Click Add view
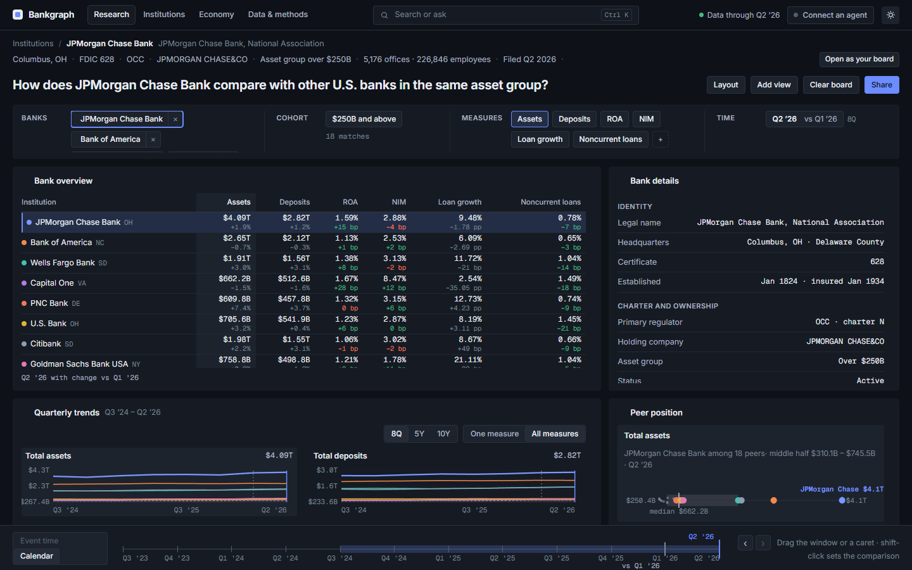 (774, 85)
